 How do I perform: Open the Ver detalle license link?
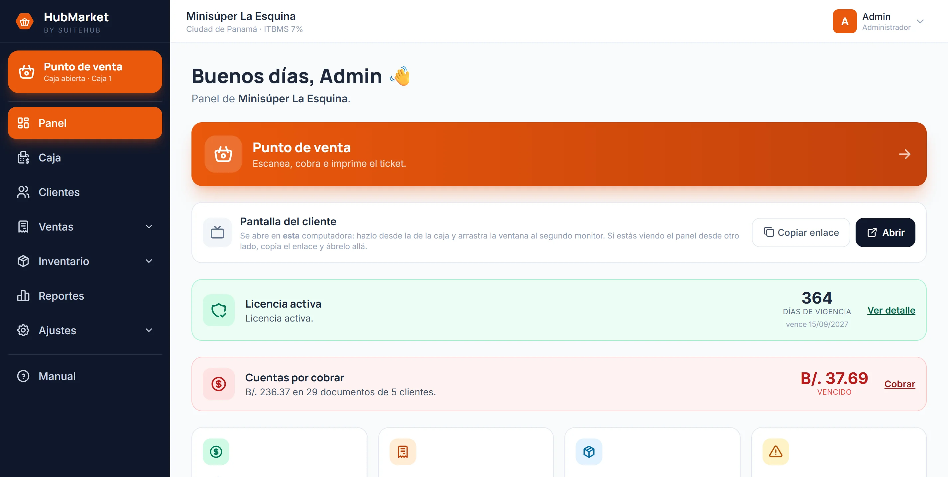(x=891, y=311)
